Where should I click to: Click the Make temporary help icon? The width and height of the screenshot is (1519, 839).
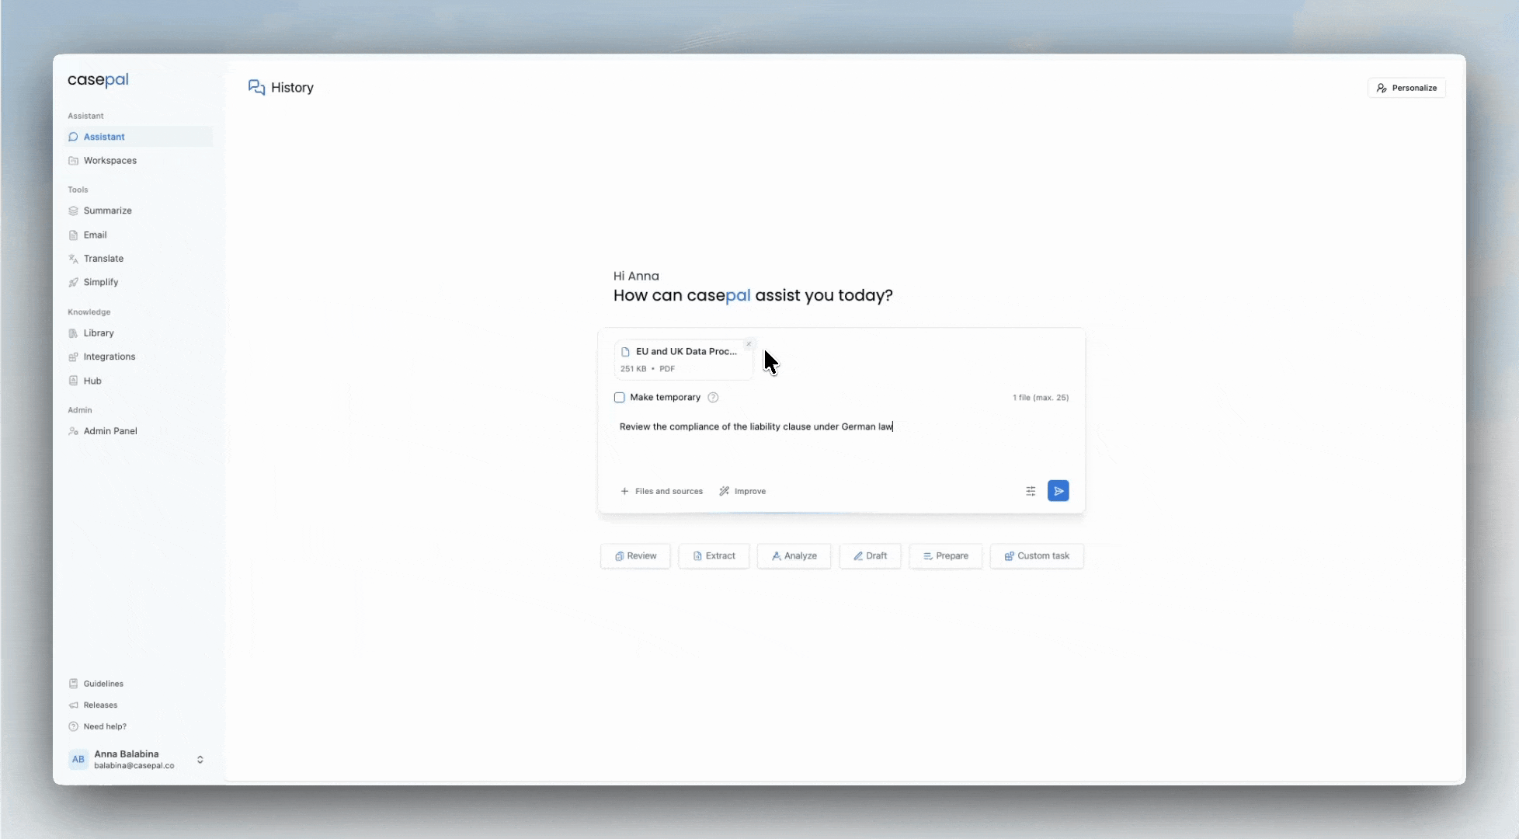tap(713, 398)
